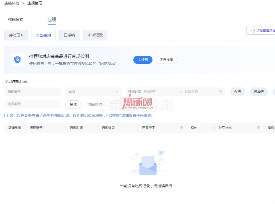Click the 搜索 button
The image size is (275, 204).
[73, 105]
